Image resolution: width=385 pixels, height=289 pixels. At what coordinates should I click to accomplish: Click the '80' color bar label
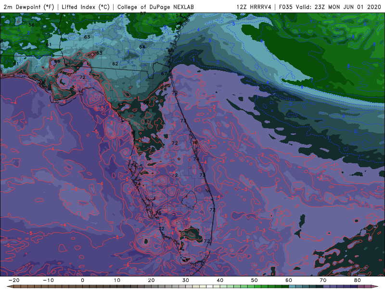pos(358,280)
